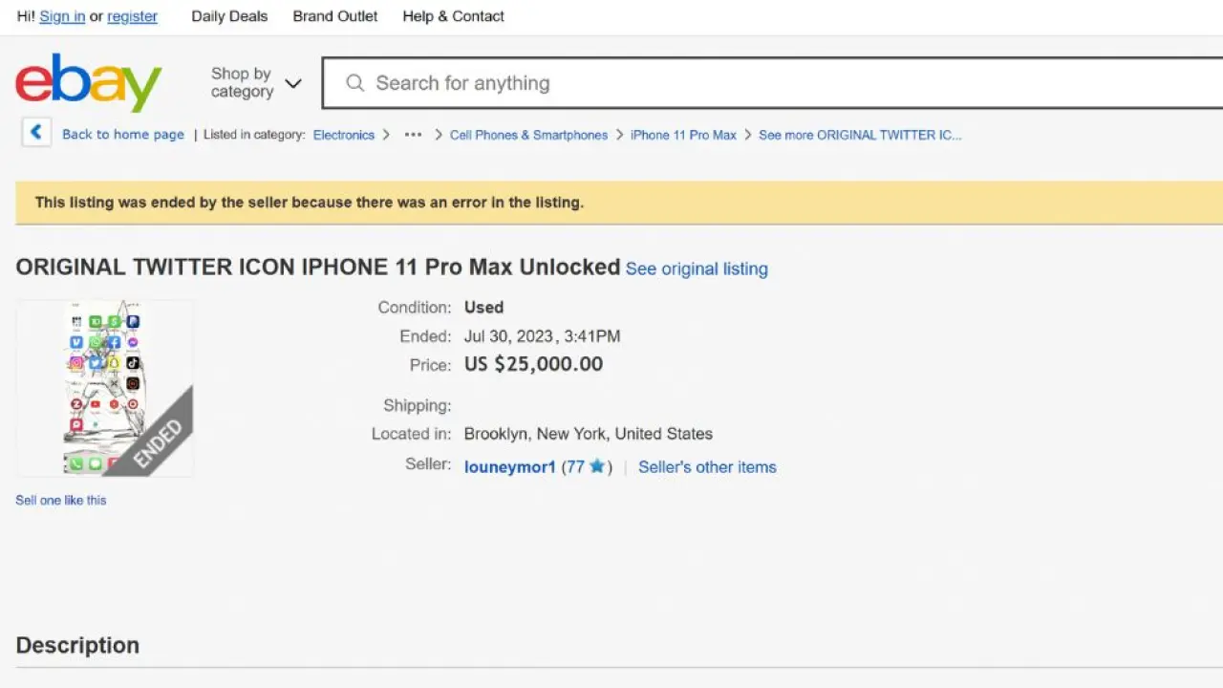Click See original listing link
Screen dimensions: 1223x688
697,269
